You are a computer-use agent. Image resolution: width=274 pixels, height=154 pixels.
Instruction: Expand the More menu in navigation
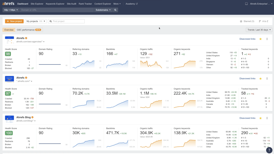117,4
